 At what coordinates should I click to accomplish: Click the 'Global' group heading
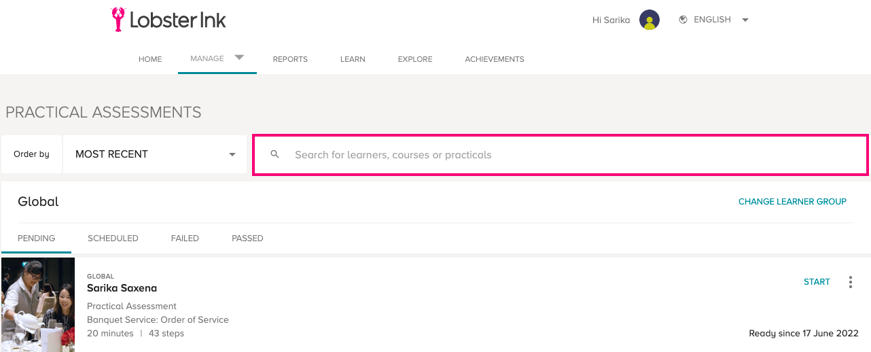[38, 202]
